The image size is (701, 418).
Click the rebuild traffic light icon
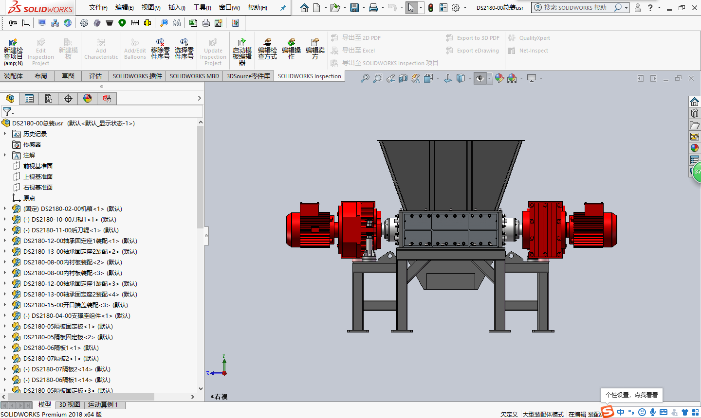click(431, 8)
